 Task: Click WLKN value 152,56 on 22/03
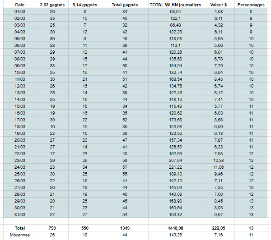click(175, 154)
